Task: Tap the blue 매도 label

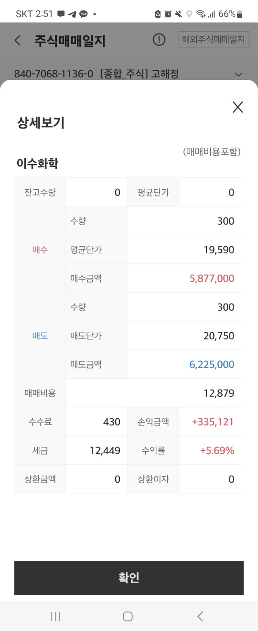Action: tap(40, 336)
